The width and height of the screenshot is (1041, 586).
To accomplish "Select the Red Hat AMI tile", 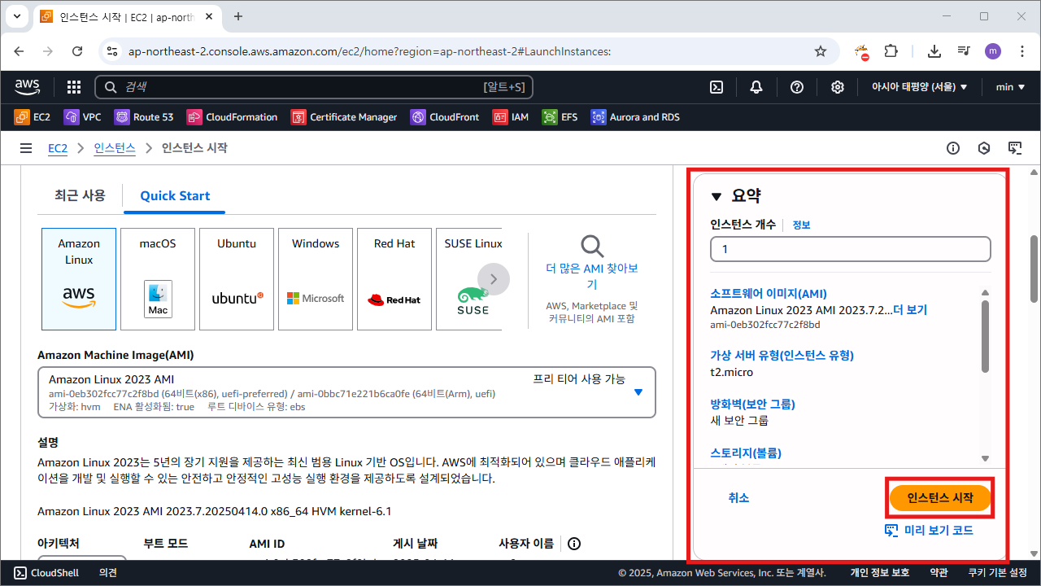I will point(394,279).
